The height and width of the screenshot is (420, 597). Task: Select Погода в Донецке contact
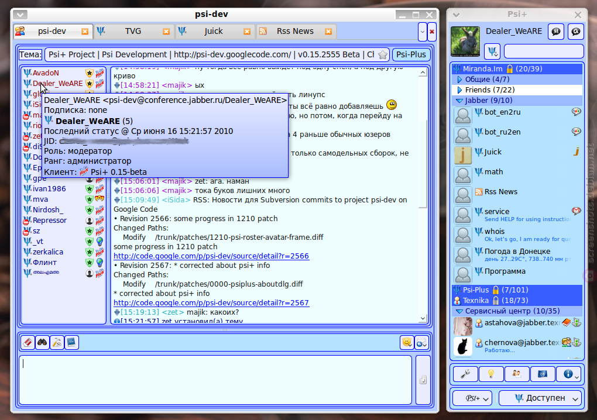tap(517, 254)
